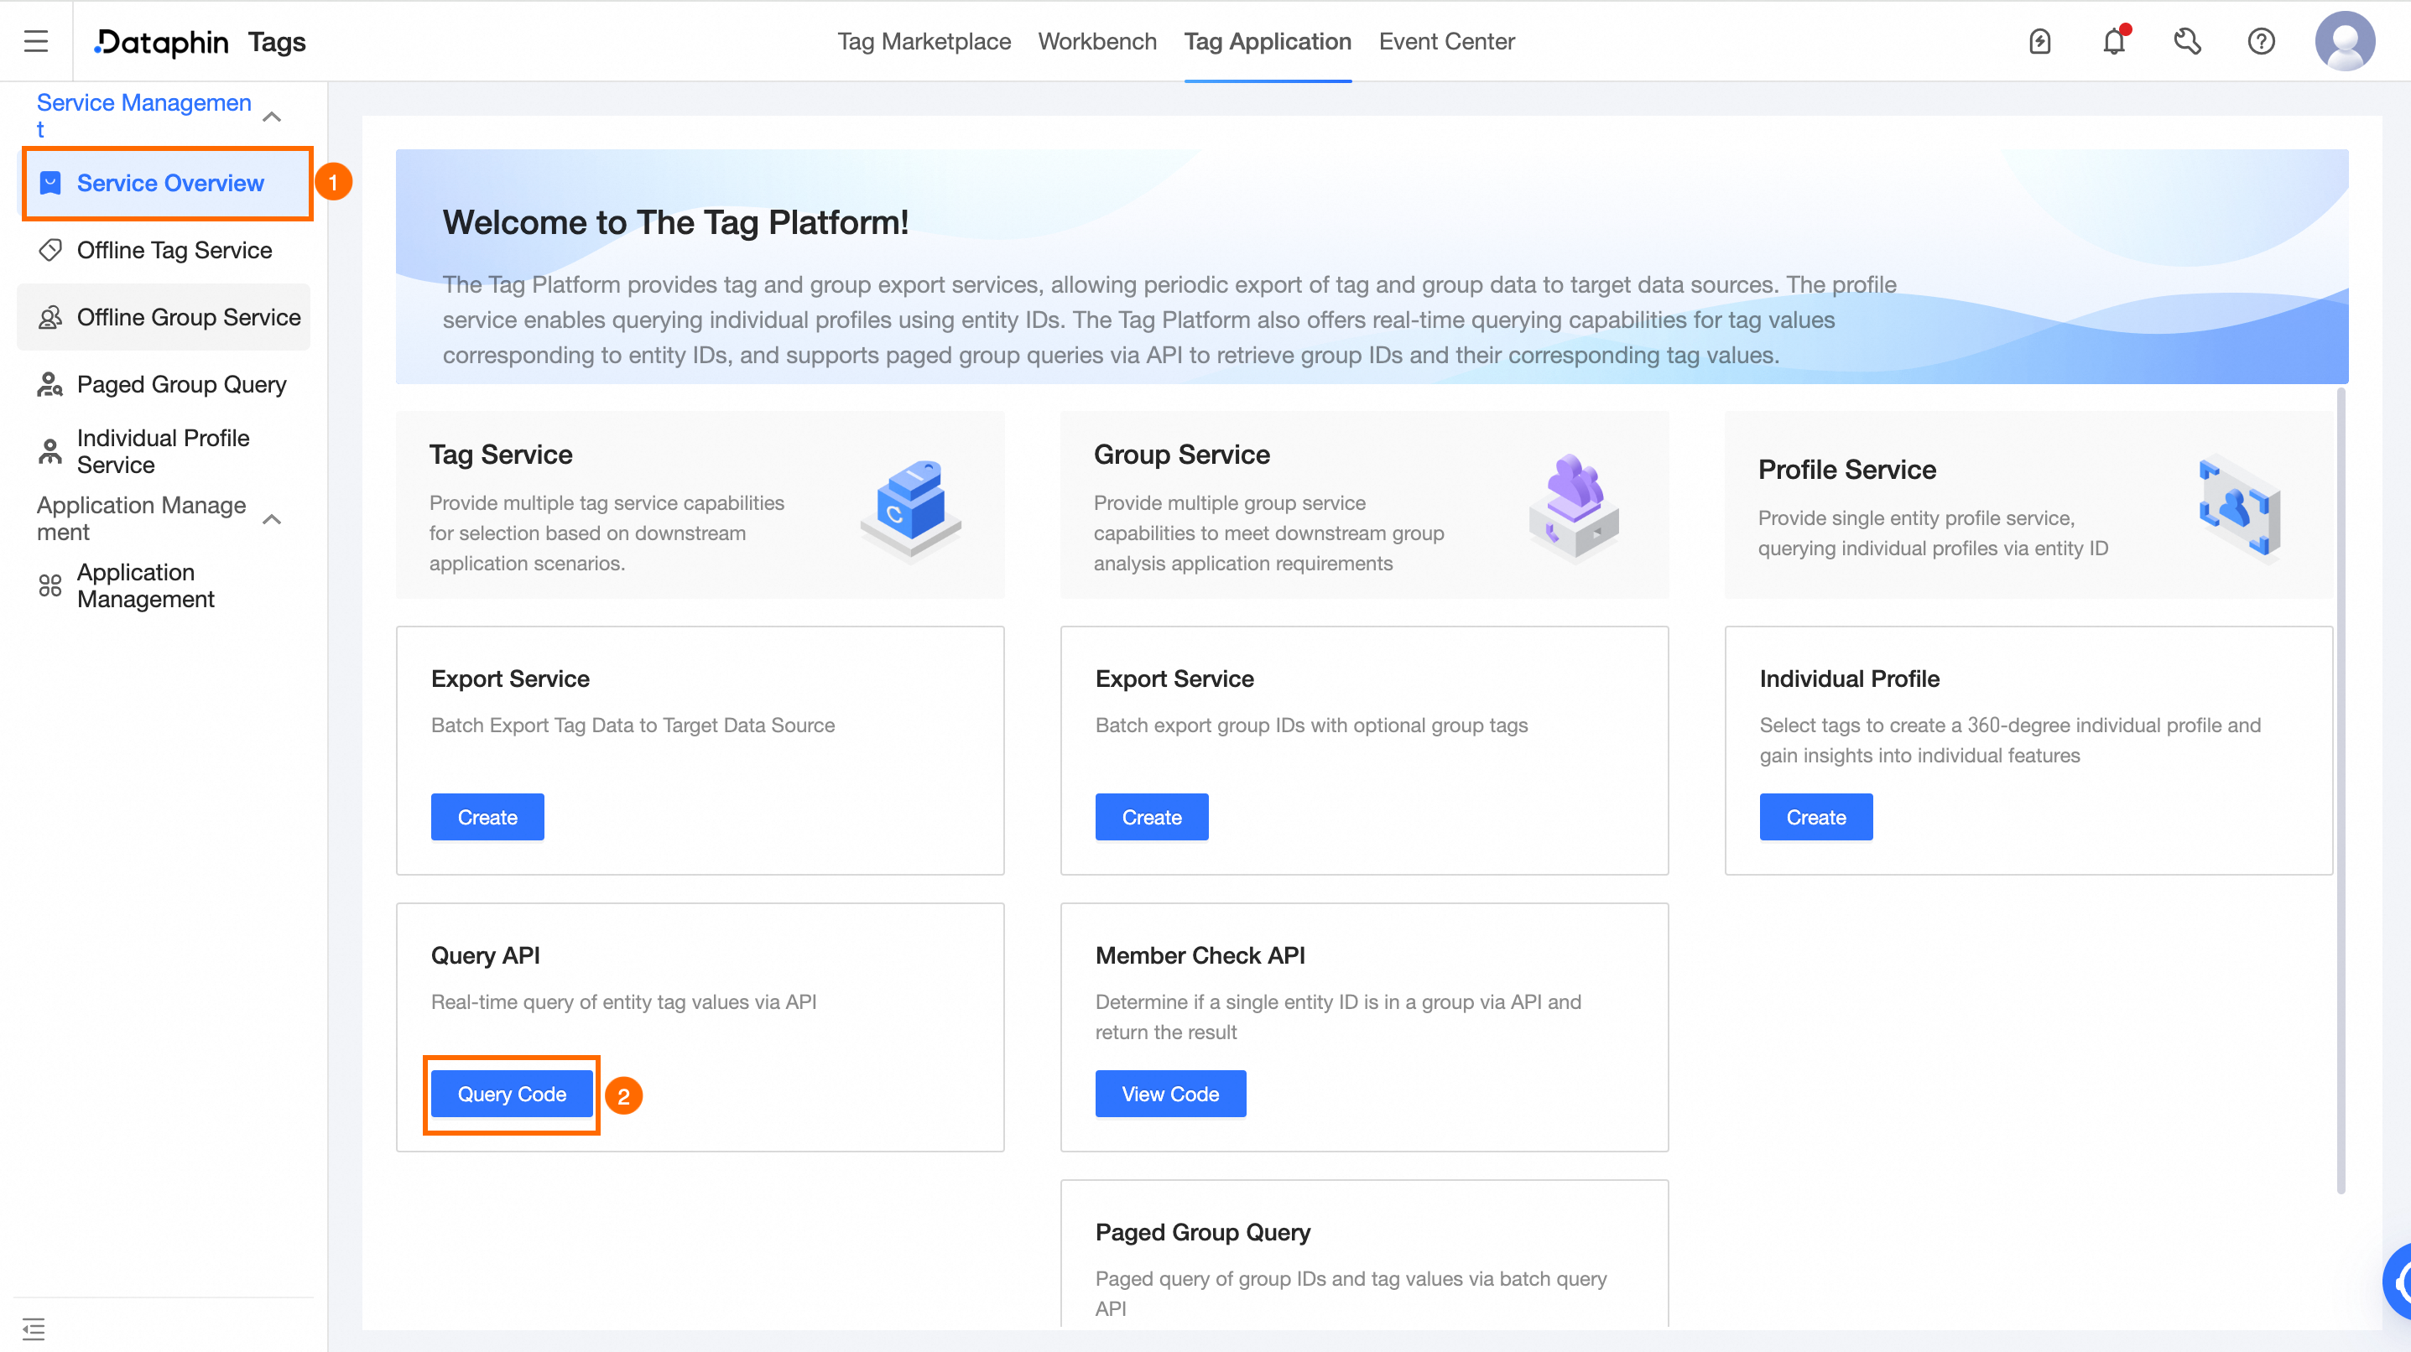Screen dimensions: 2411x1352
Task: Click the Paged Group Query icon
Action: pyautogui.click(x=50, y=384)
